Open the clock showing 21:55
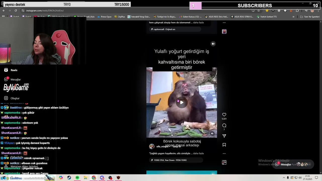This screenshot has width=322, height=181. coord(307,177)
